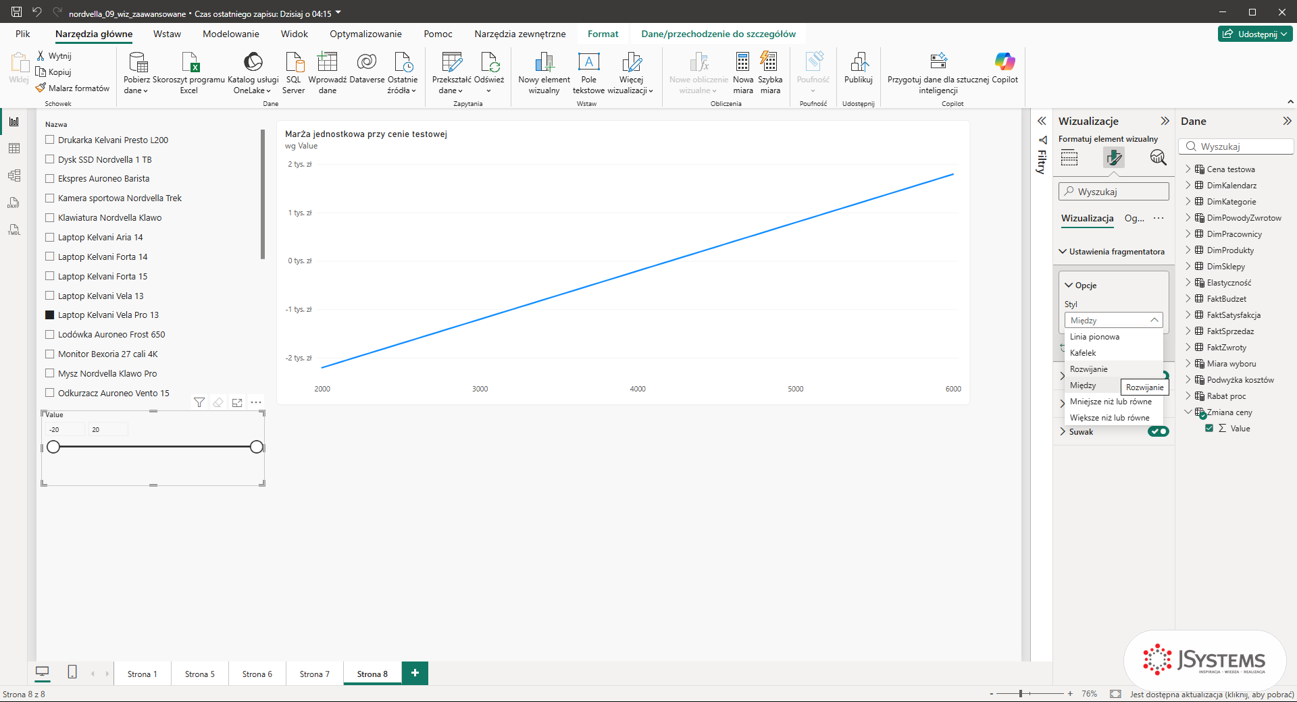
Task: Click left handle of Value slider
Action: click(x=53, y=447)
